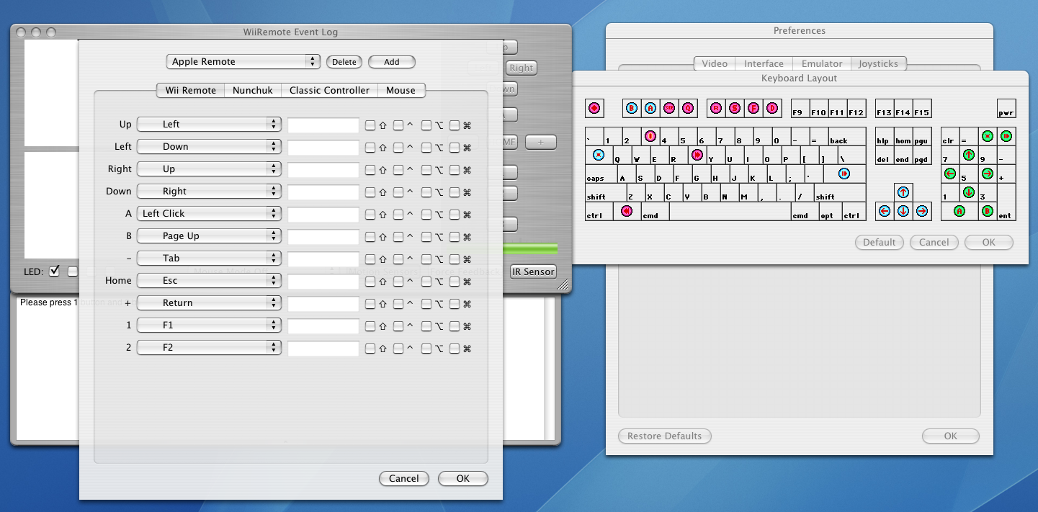
Task: Open the Joysticks tab in Preferences
Action: pyautogui.click(x=878, y=64)
